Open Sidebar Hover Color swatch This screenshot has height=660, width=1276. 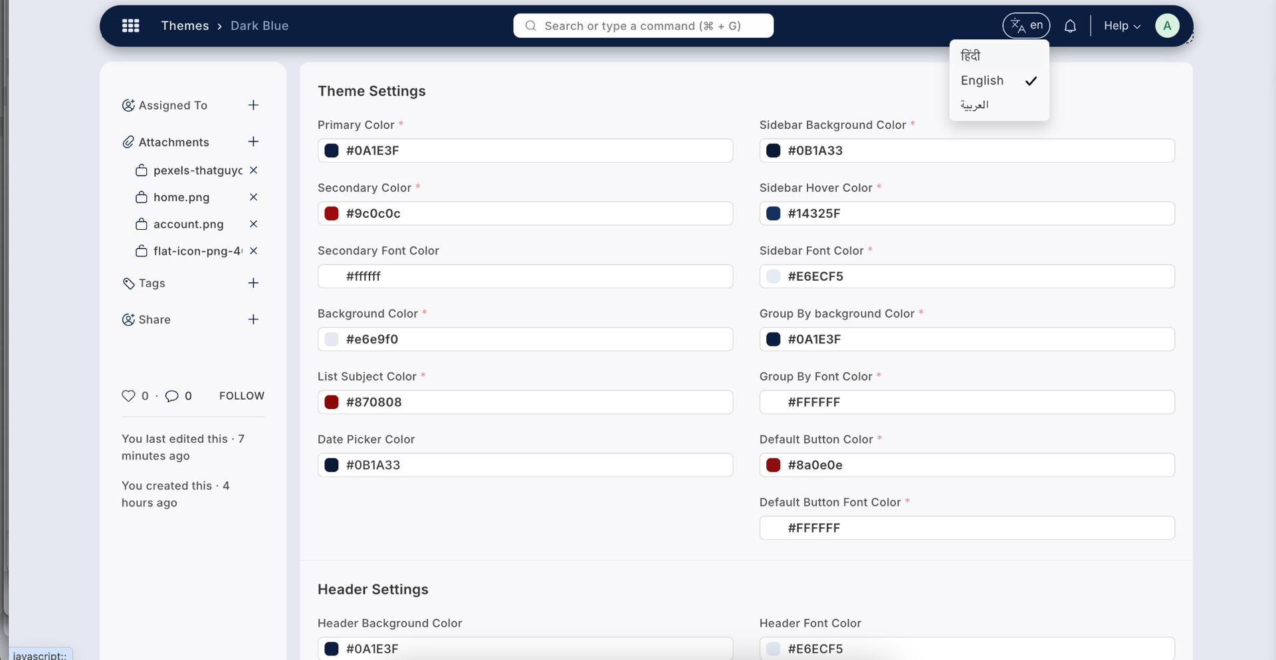(x=774, y=213)
